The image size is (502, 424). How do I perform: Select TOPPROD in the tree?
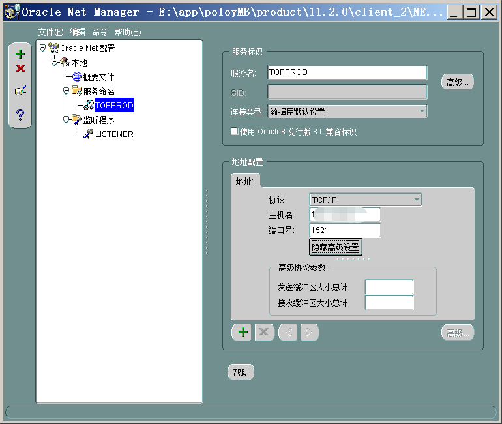tap(114, 106)
